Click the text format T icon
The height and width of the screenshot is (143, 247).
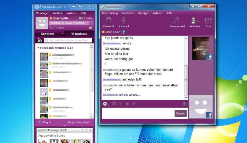120,104
